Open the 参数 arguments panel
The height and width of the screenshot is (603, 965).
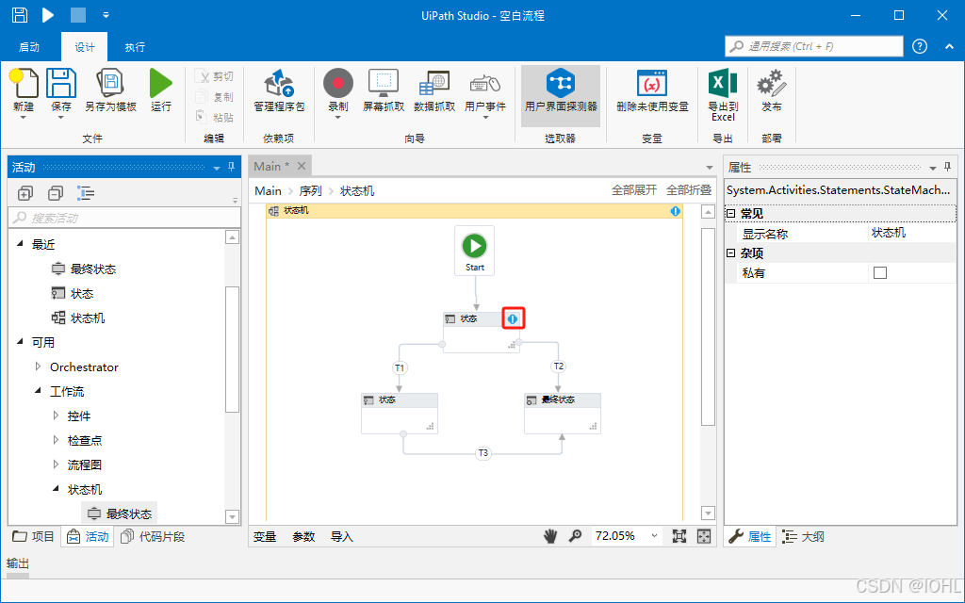click(303, 536)
